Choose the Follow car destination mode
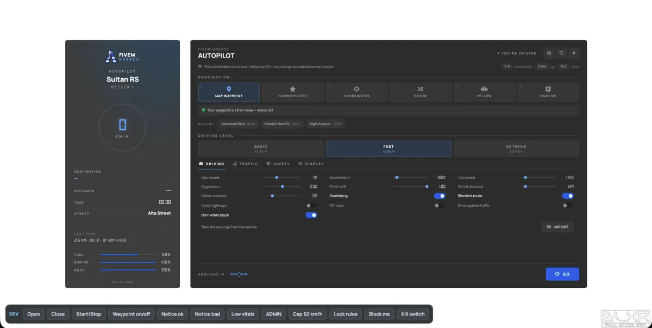 pyautogui.click(x=484, y=92)
